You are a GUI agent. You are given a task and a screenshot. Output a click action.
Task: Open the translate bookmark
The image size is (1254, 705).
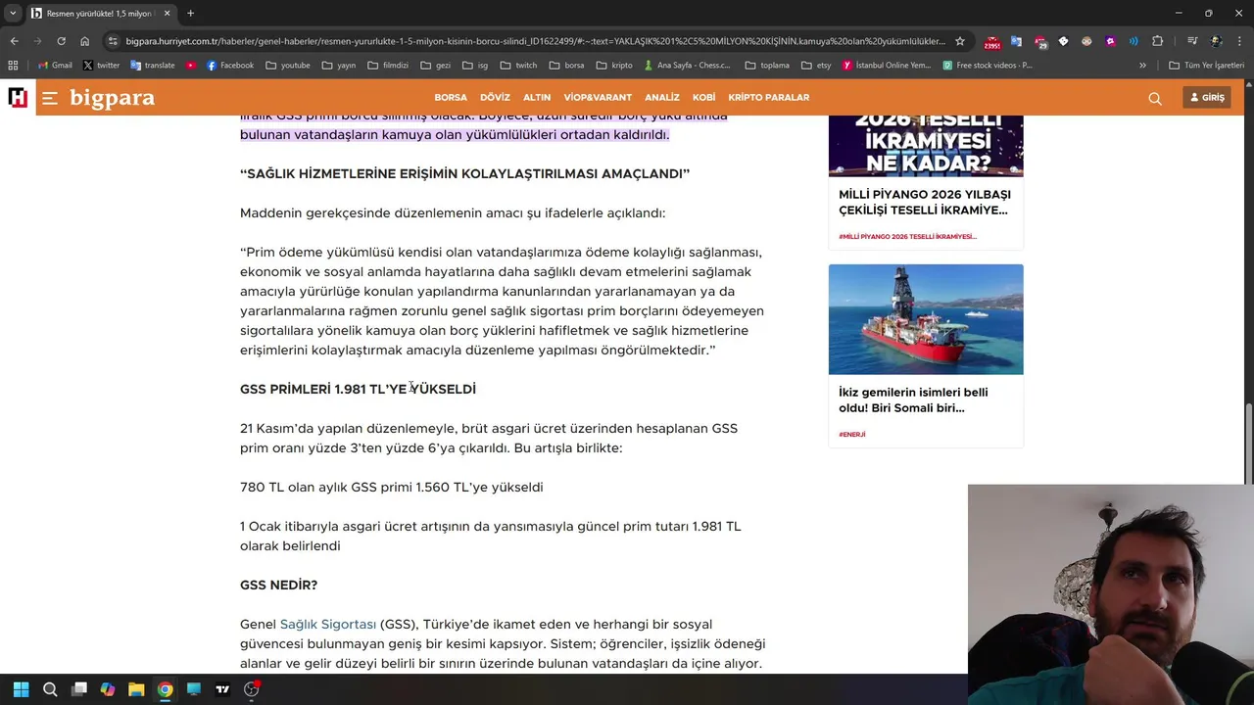point(152,65)
